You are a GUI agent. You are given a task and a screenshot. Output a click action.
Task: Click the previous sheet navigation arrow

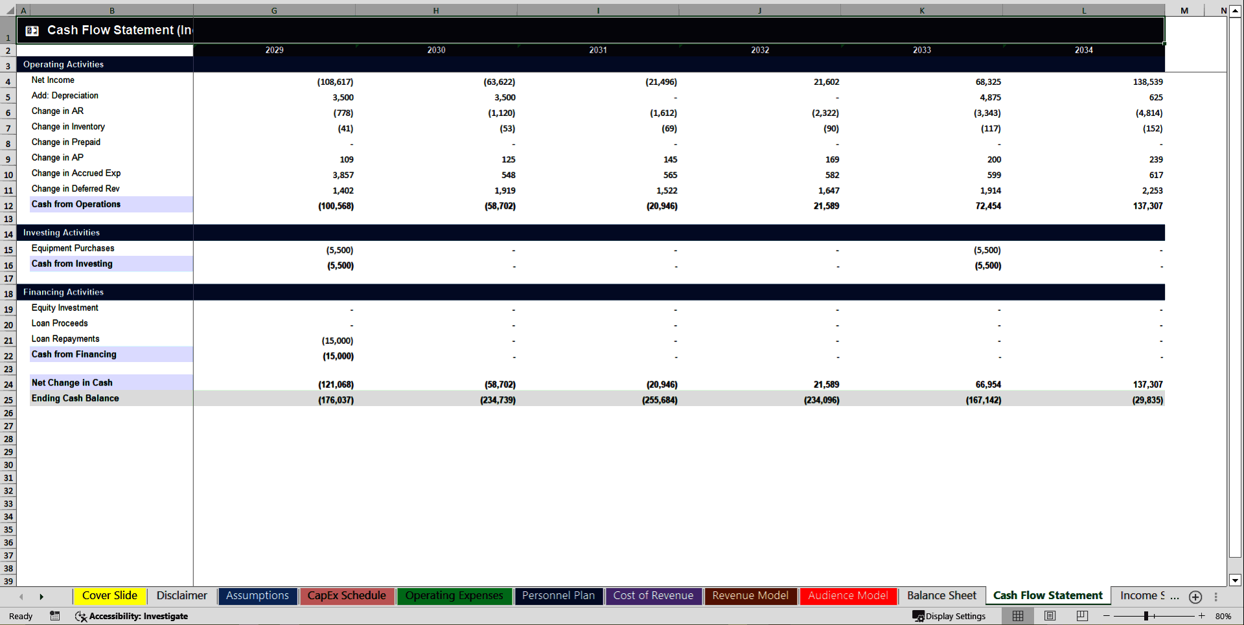(x=21, y=597)
